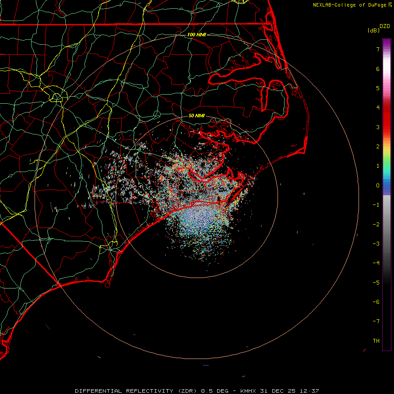
Task: Click the DZD product label
Action: pyautogui.click(x=385, y=26)
